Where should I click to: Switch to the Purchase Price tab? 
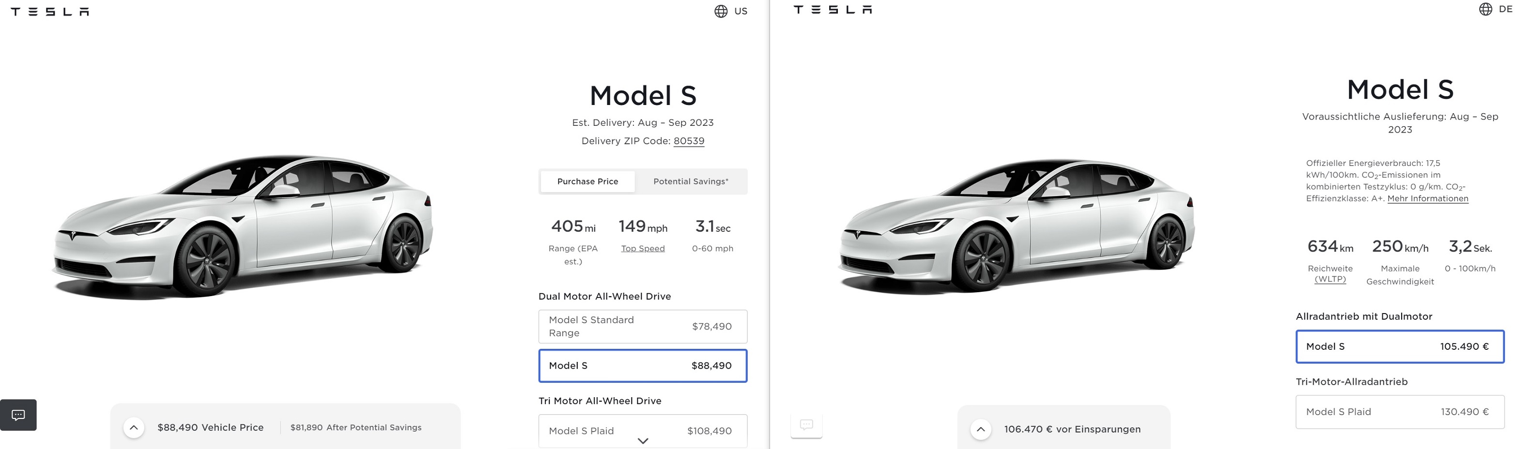[587, 181]
